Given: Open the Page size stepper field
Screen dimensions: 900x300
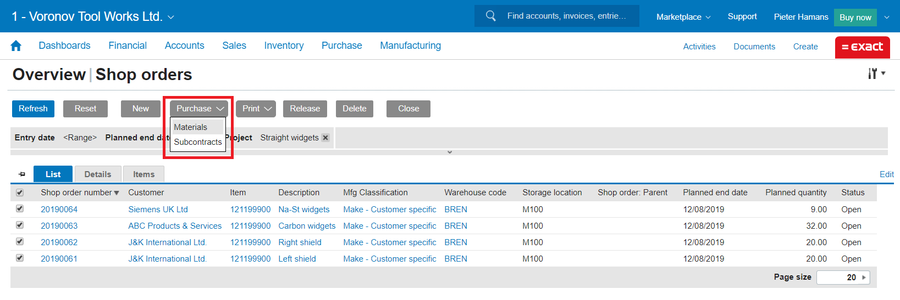Looking at the screenshot, I should tap(843, 278).
